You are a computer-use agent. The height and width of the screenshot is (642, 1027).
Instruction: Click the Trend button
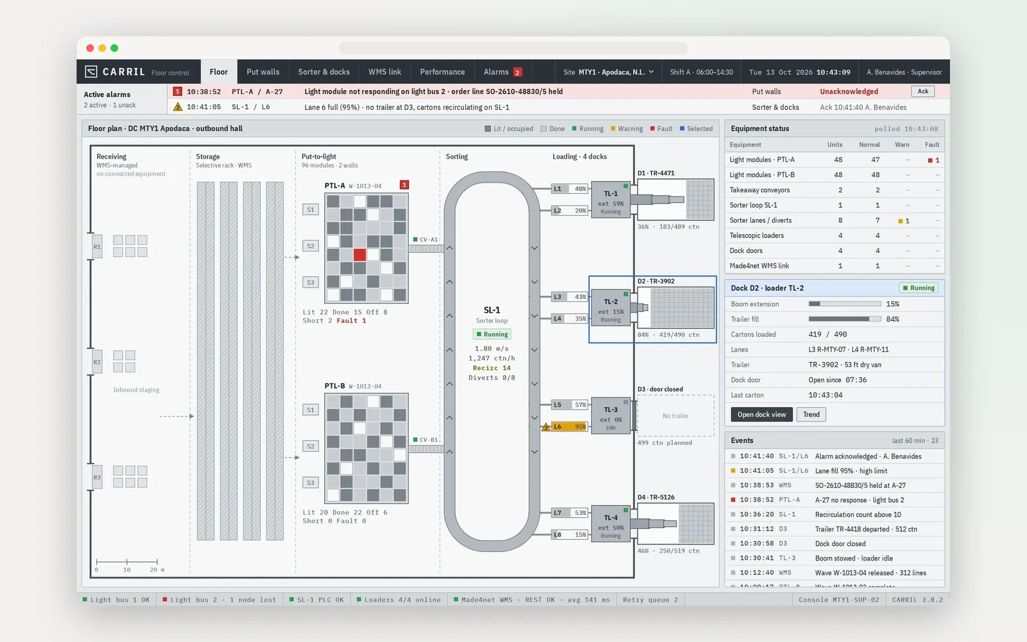click(811, 415)
